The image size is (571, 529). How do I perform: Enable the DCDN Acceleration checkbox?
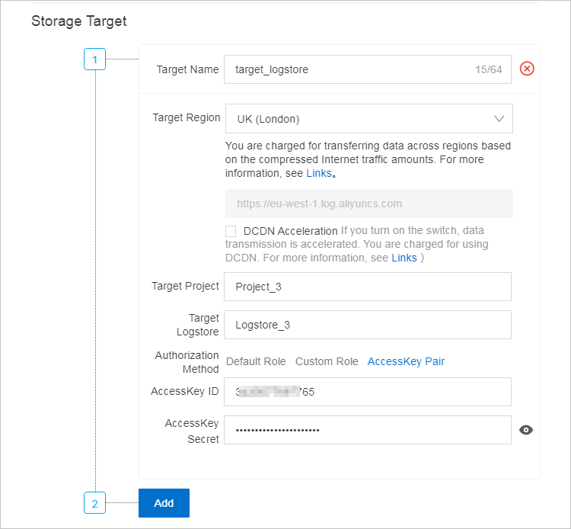(231, 231)
